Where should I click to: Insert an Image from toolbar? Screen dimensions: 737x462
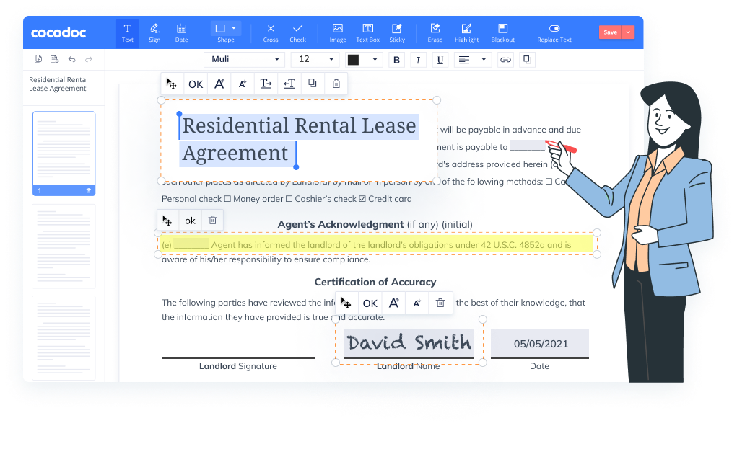[337, 32]
